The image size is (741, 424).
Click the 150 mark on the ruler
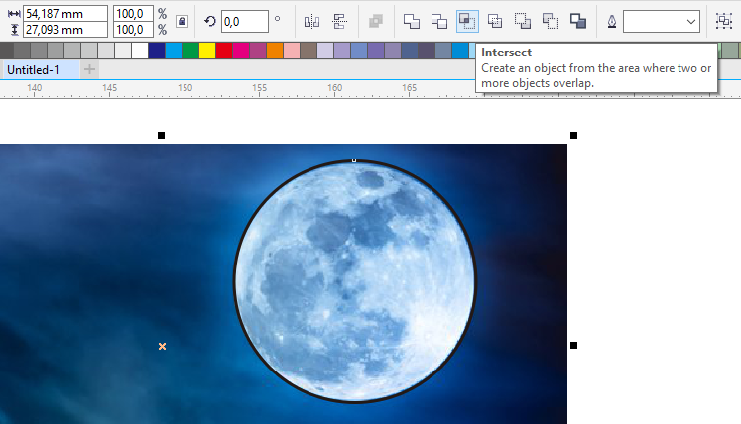tap(185, 88)
